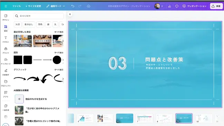Screen dimensions: 224x126
Task: Select the 丸 filter chip
Action: coord(55,24)
